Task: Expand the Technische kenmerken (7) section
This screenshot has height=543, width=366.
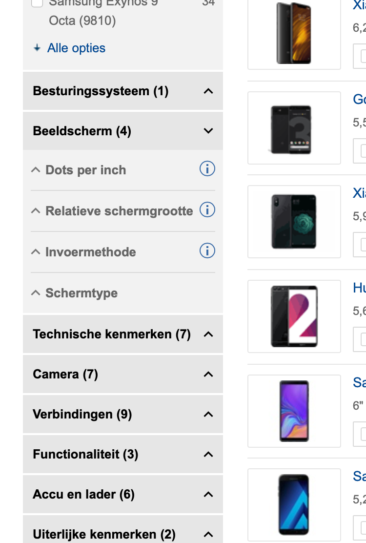Action: 122,334
